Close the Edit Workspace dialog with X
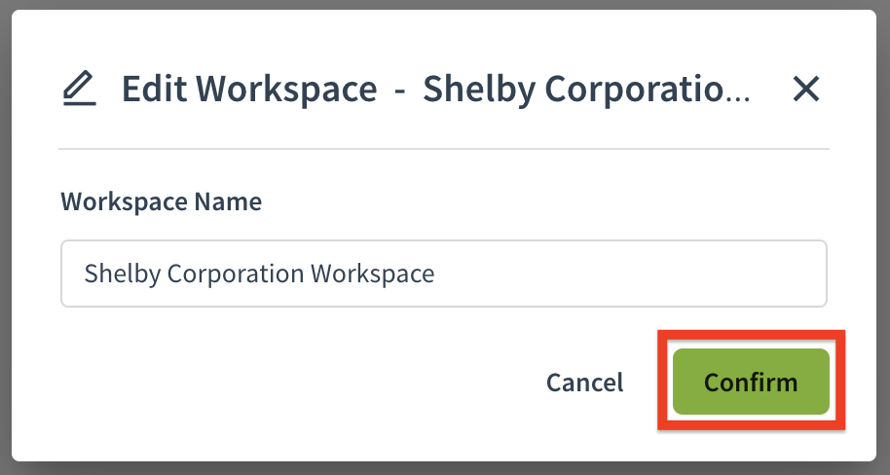The width and height of the screenshot is (890, 475). click(806, 90)
